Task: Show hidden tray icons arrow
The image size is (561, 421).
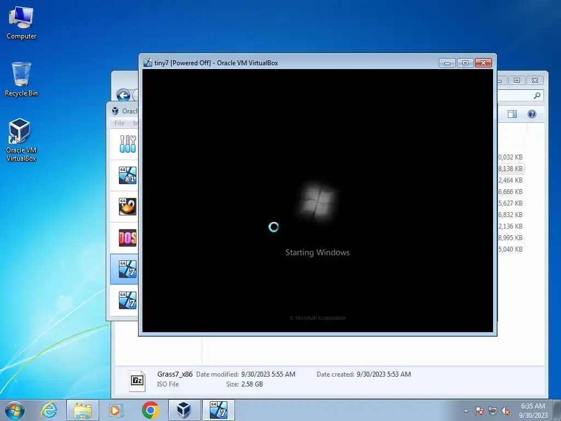Action: [x=466, y=411]
